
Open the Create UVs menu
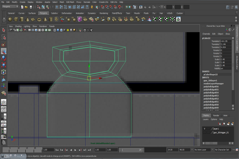[x=104, y=2]
